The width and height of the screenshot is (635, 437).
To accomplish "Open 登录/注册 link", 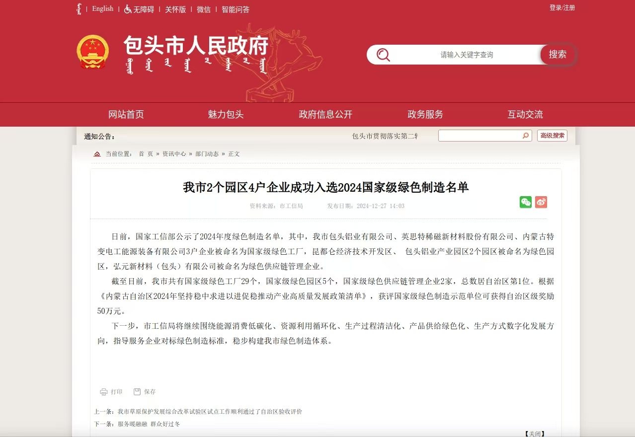I will [x=562, y=8].
